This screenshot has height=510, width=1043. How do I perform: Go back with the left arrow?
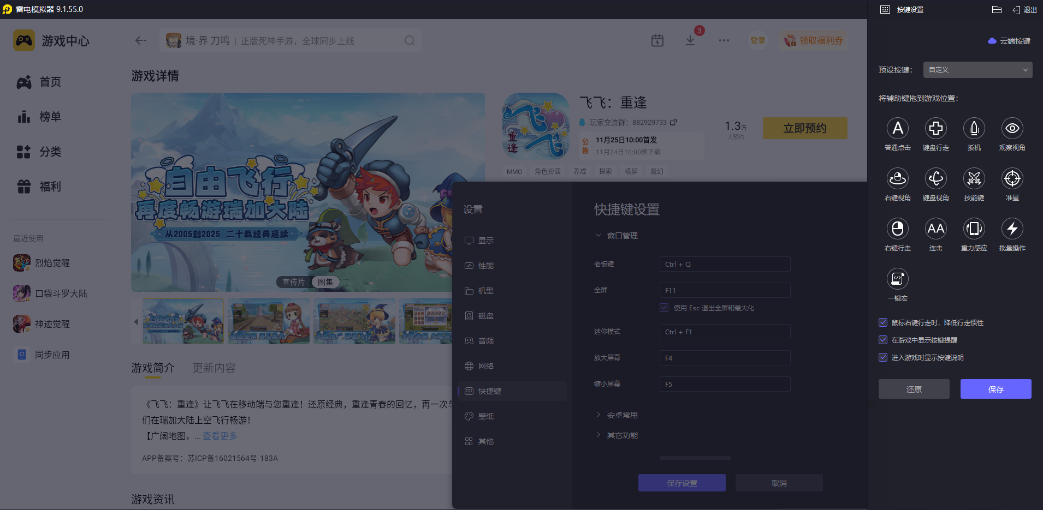141,40
